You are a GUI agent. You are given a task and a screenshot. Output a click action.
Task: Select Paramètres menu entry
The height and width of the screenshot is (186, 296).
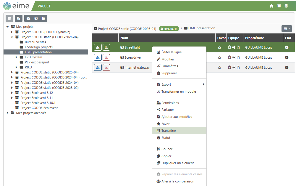pyautogui.click(x=179, y=66)
